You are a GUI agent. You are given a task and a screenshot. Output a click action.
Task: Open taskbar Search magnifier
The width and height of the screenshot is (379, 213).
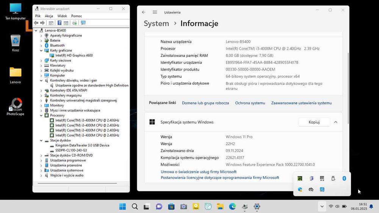coord(135,207)
